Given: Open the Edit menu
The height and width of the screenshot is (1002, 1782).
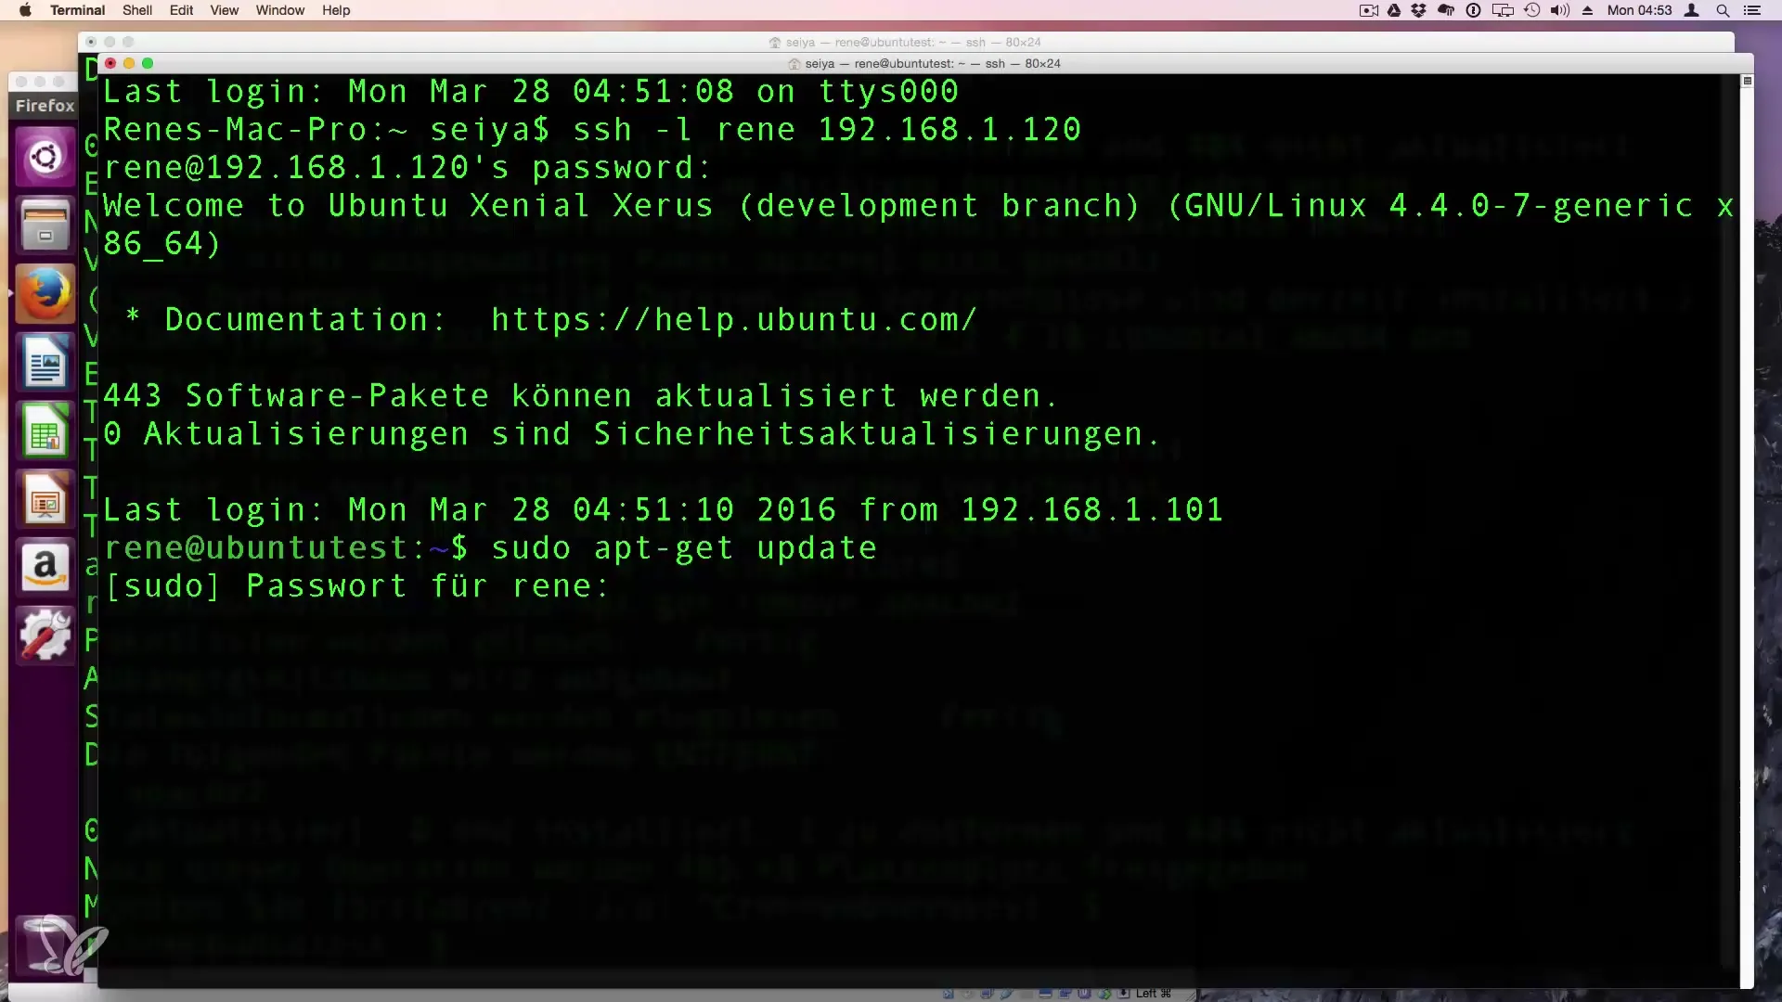Looking at the screenshot, I should [x=181, y=10].
